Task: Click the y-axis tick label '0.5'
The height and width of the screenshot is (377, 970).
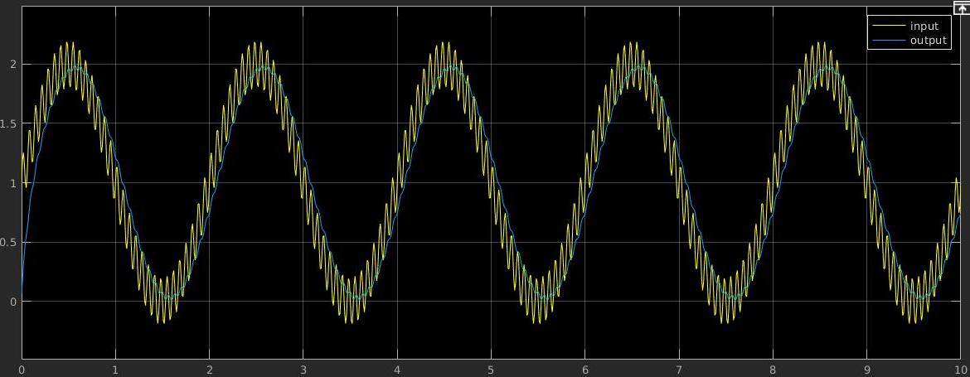Action: click(x=8, y=242)
